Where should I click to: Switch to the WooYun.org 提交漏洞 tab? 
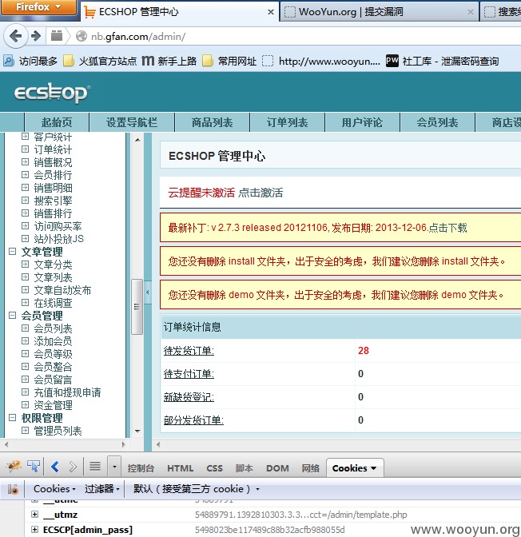[380, 12]
